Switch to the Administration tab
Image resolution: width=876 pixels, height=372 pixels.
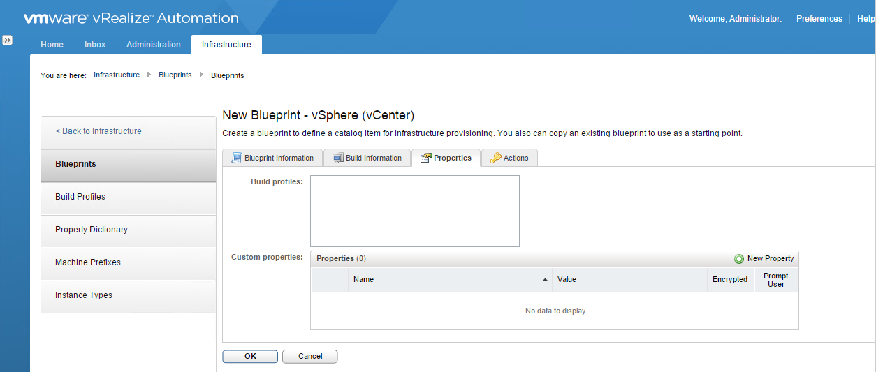(x=154, y=44)
